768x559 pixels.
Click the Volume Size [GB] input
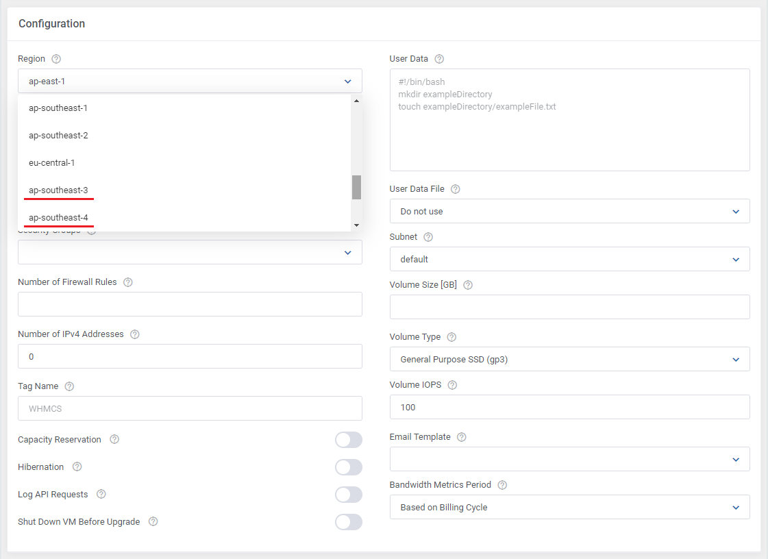pos(569,307)
